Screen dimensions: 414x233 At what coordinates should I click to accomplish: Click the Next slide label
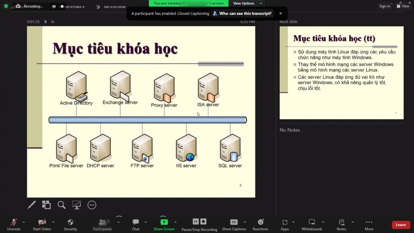(x=288, y=22)
